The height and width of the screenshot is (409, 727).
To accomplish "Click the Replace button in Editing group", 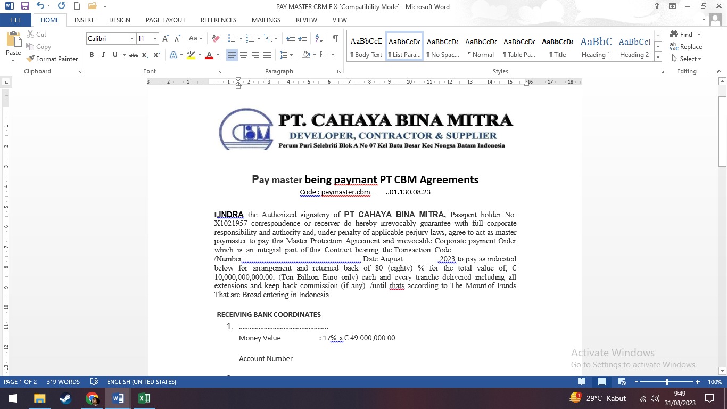I will click(x=687, y=47).
